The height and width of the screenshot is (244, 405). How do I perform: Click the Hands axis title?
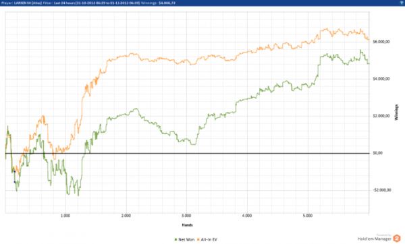[187, 225]
